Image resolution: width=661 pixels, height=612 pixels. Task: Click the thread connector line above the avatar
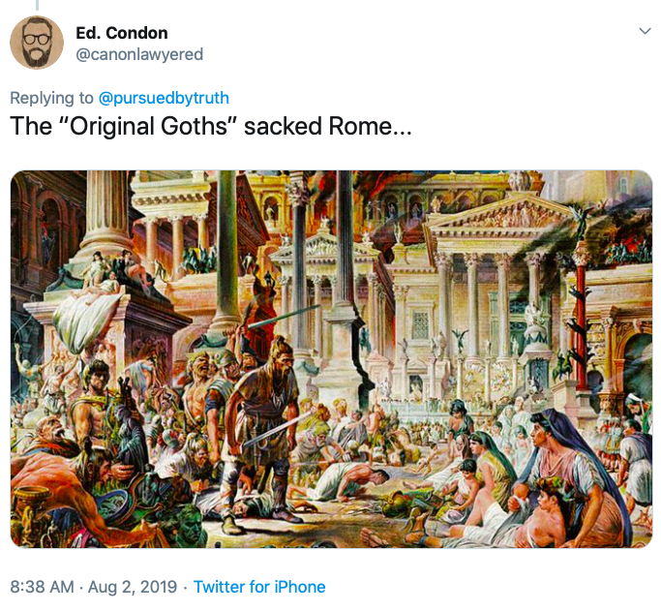(37, 5)
